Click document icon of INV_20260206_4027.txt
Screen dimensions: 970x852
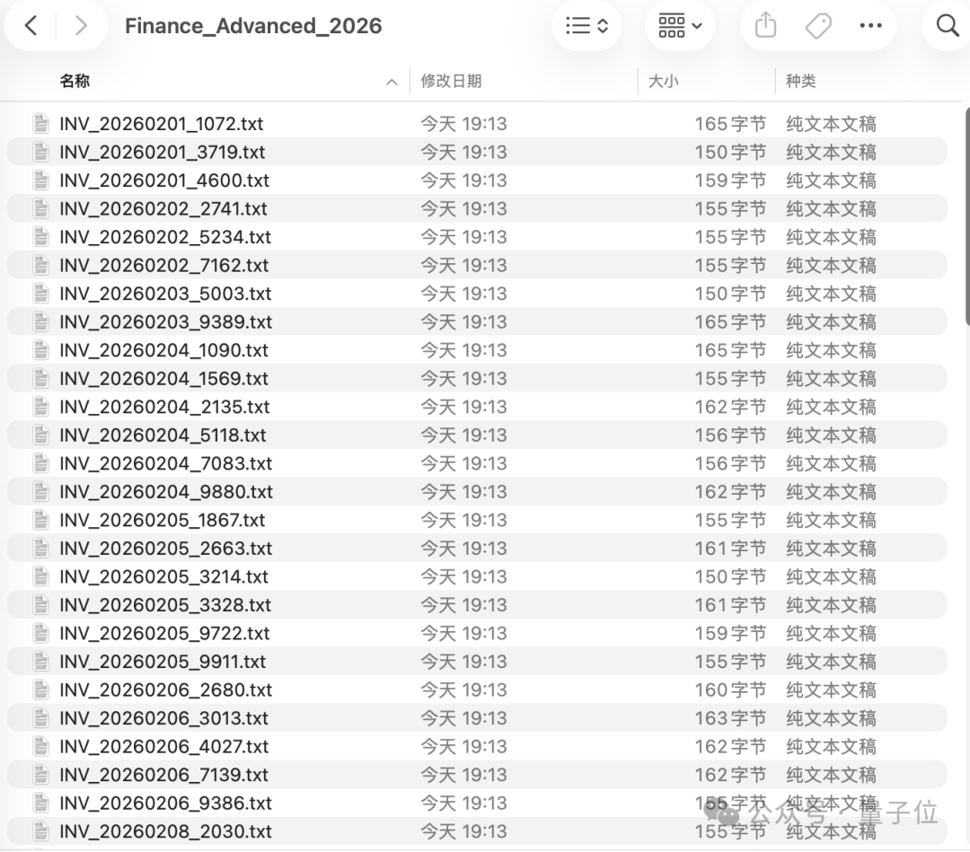[x=40, y=747]
